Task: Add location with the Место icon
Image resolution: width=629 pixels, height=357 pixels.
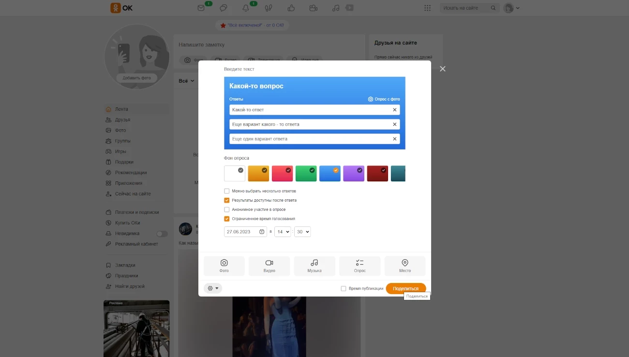Action: tap(405, 263)
